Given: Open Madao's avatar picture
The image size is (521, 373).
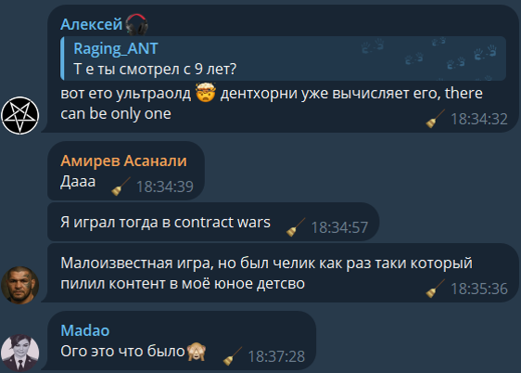Looking at the screenshot, I should tap(20, 354).
